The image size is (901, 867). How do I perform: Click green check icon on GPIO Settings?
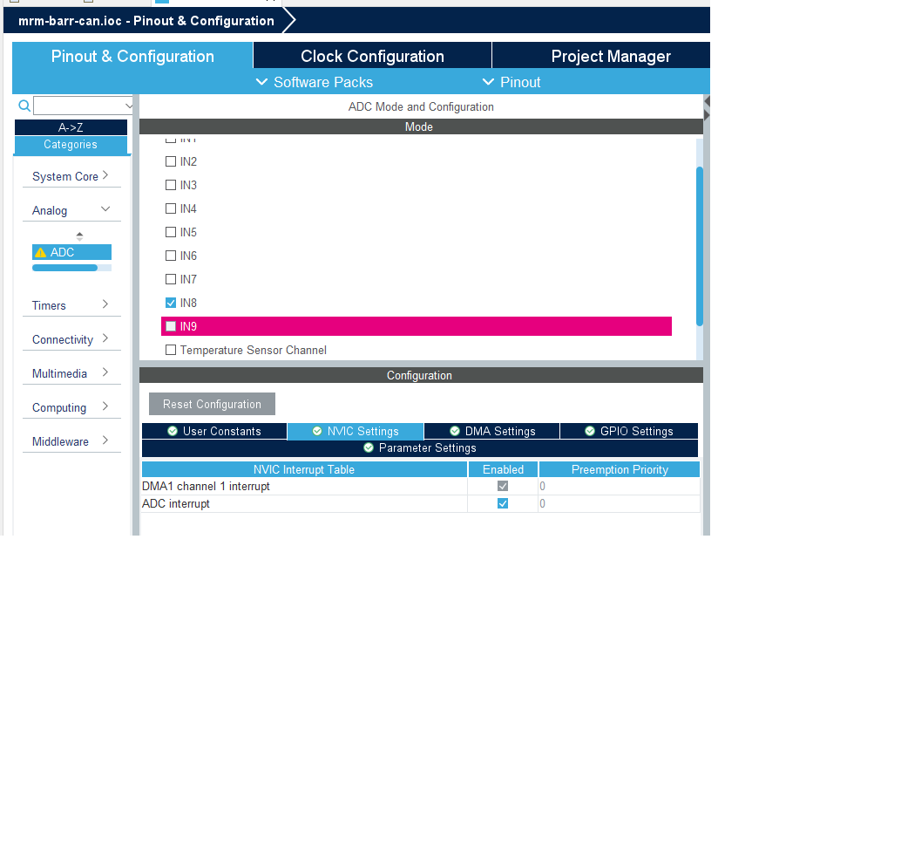(590, 431)
